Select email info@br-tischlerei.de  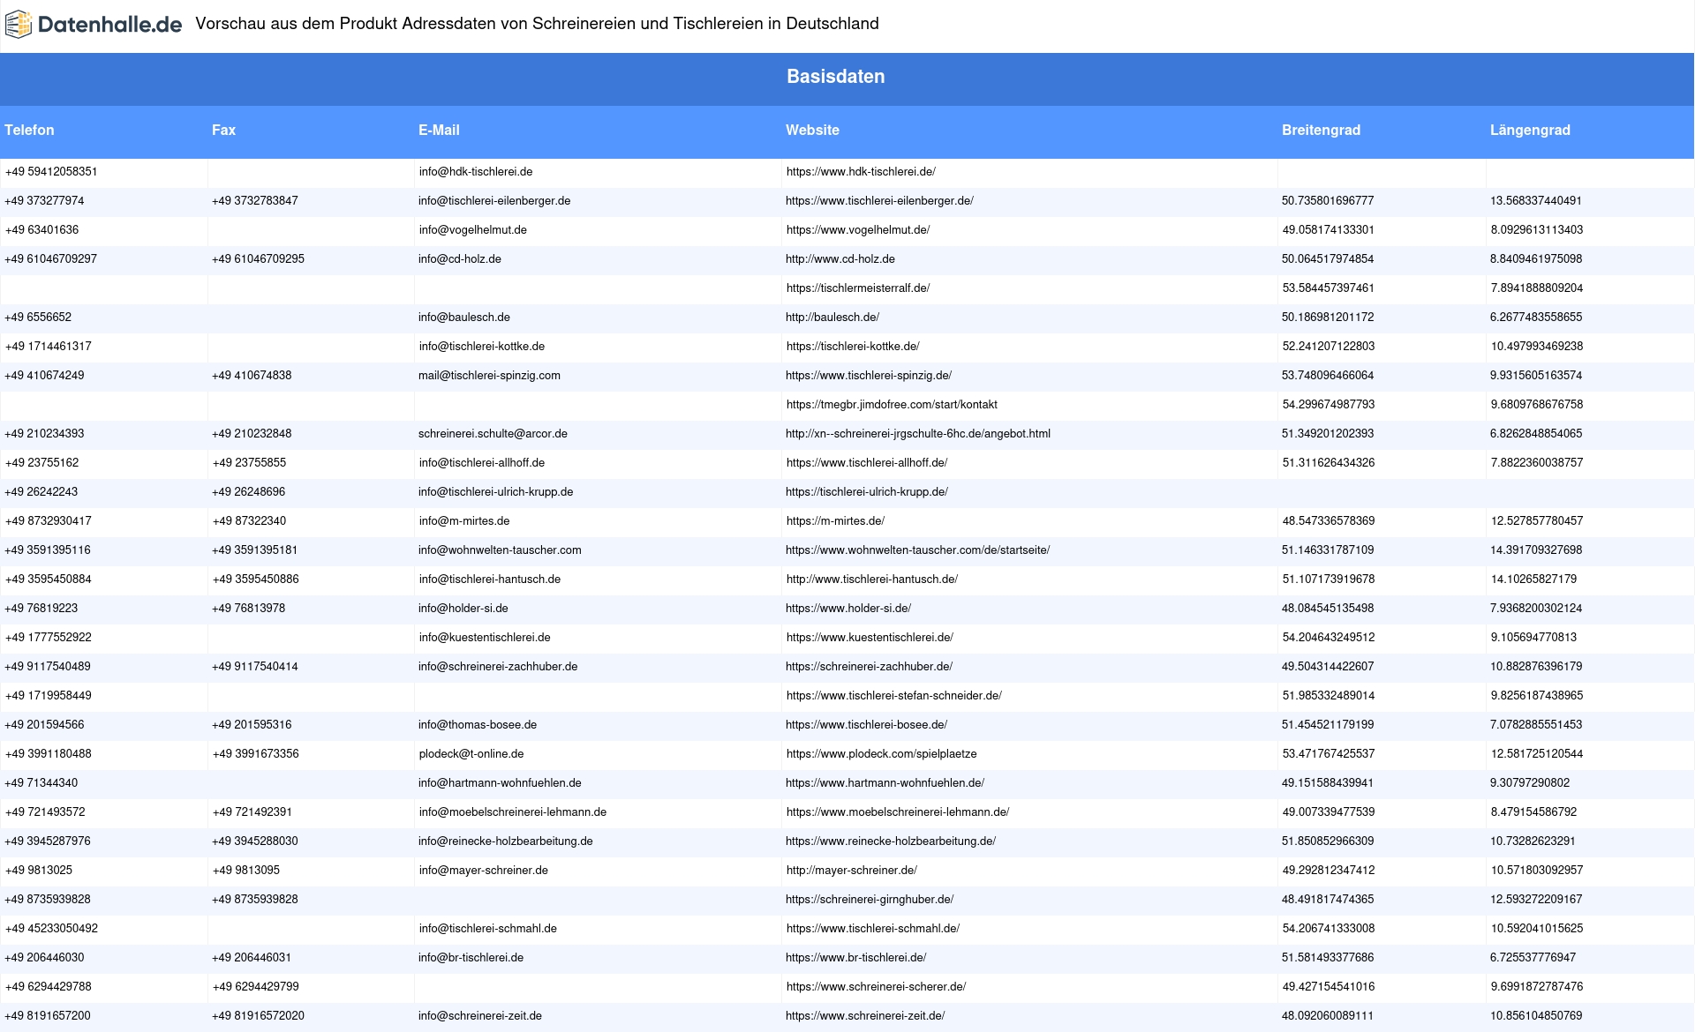471,958
